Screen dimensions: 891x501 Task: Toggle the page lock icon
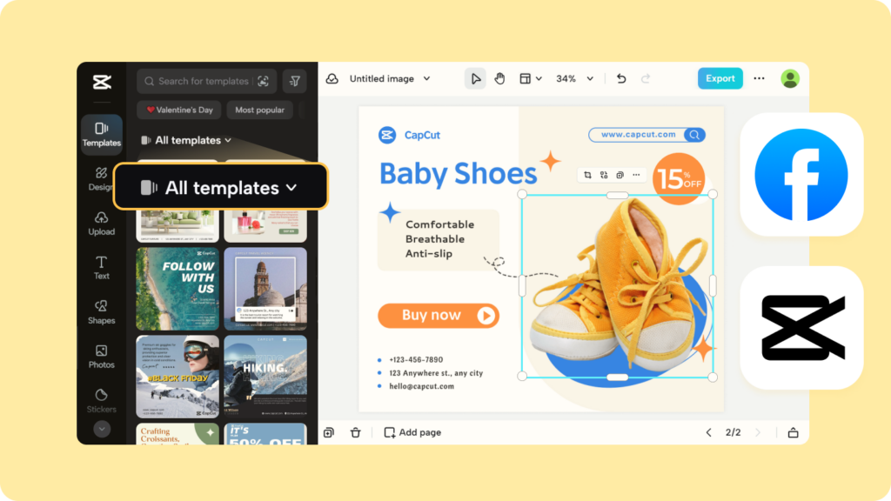click(x=793, y=432)
